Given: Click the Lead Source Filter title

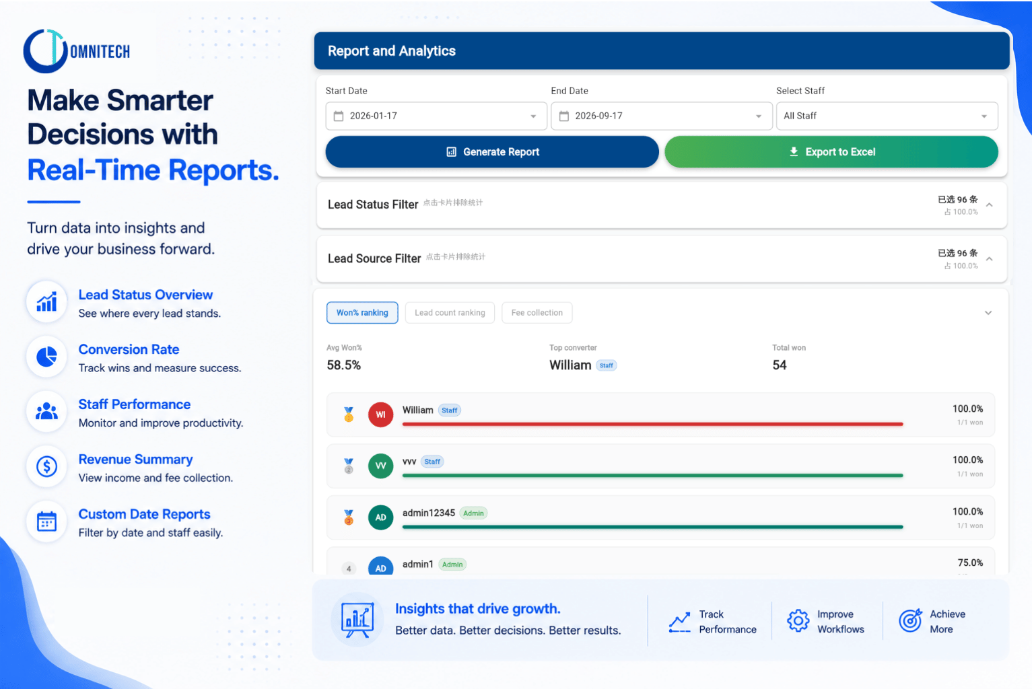Looking at the screenshot, I should [x=374, y=258].
